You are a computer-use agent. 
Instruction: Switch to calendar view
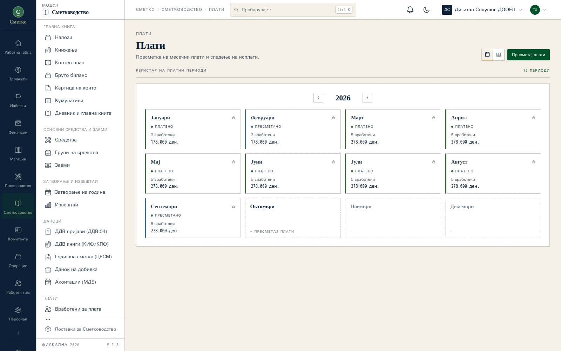coord(487,55)
